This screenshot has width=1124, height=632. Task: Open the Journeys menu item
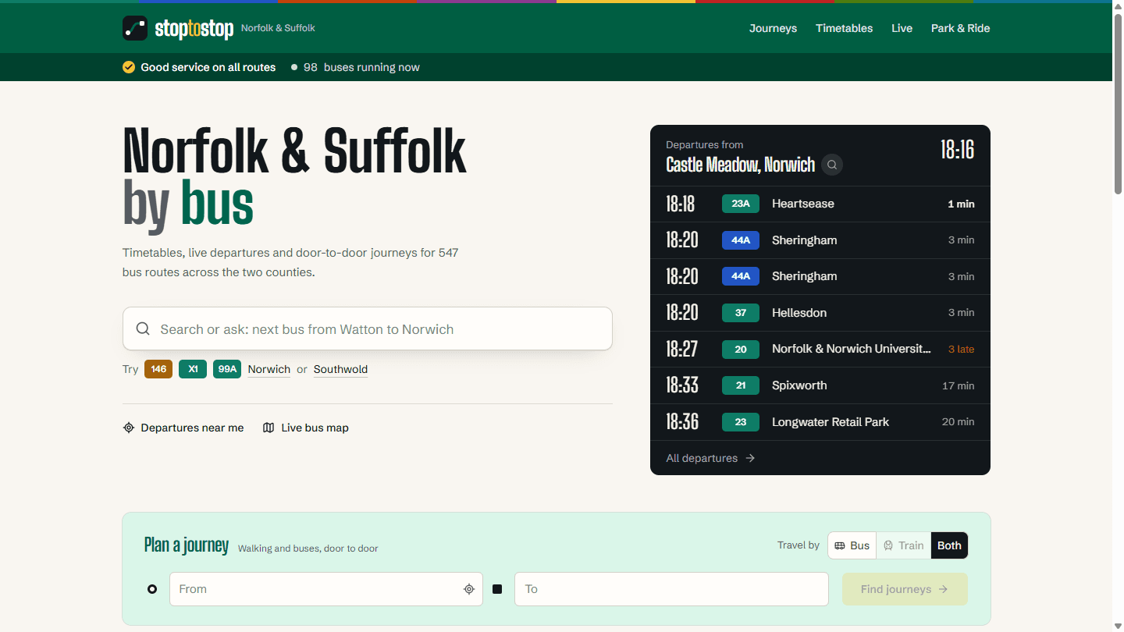click(773, 28)
